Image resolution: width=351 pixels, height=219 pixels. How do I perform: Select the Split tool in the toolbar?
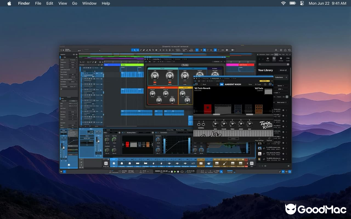141,50
